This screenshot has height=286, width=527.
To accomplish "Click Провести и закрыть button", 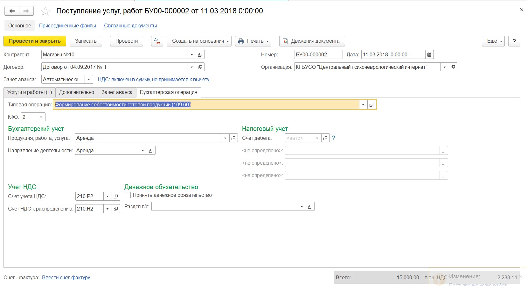I will [x=35, y=41].
